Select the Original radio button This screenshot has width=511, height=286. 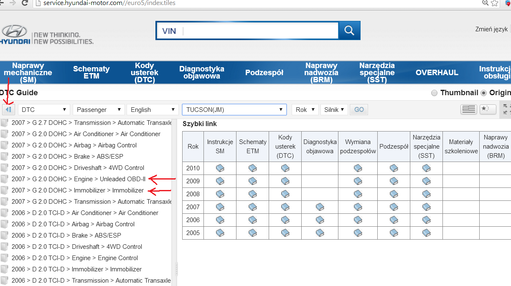pos(484,93)
